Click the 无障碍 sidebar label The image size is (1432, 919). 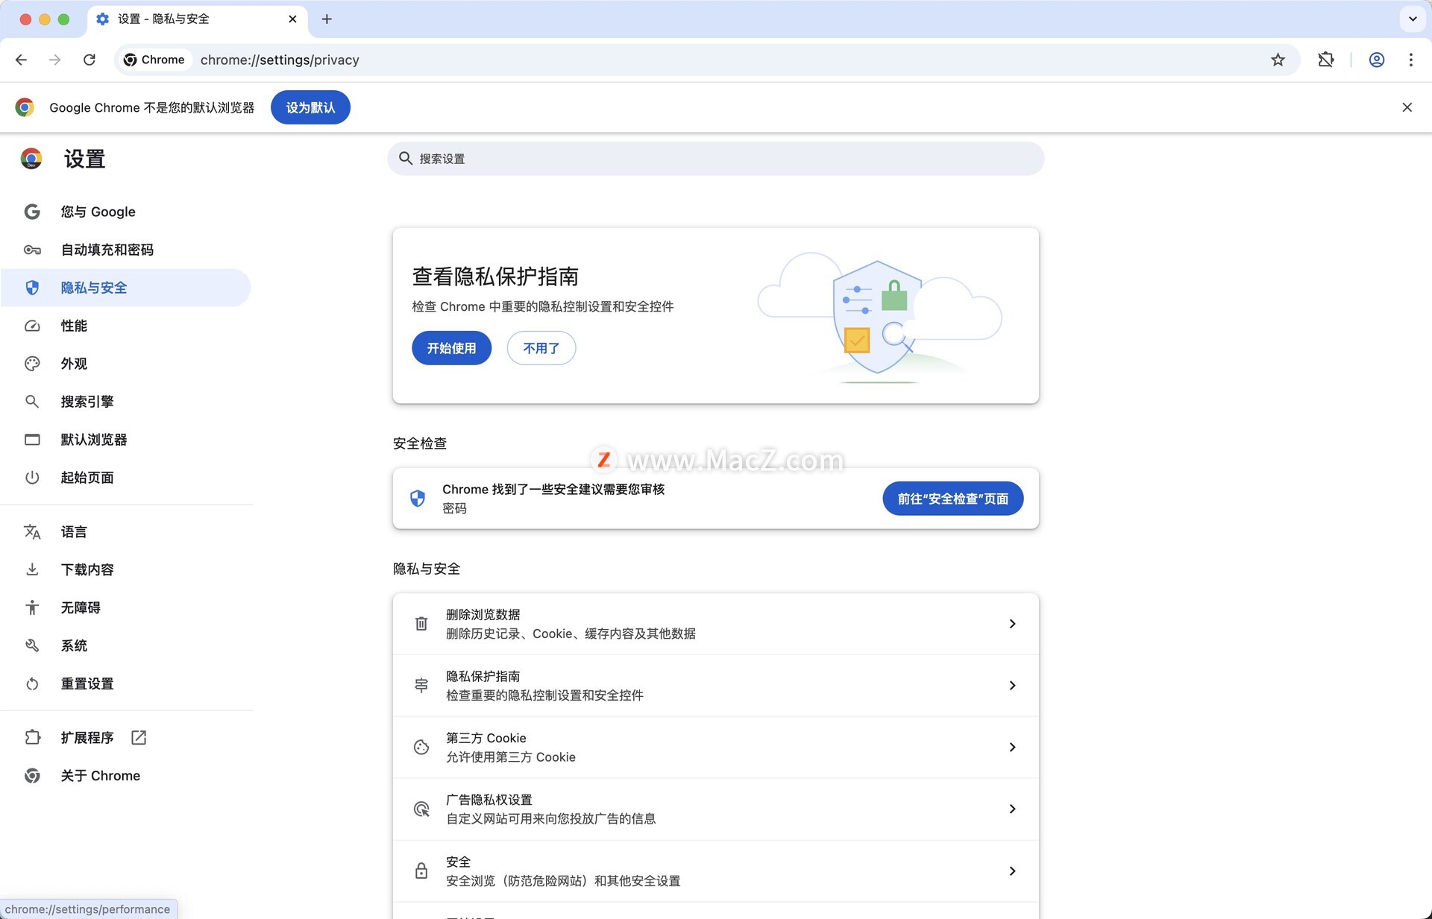[x=81, y=607]
